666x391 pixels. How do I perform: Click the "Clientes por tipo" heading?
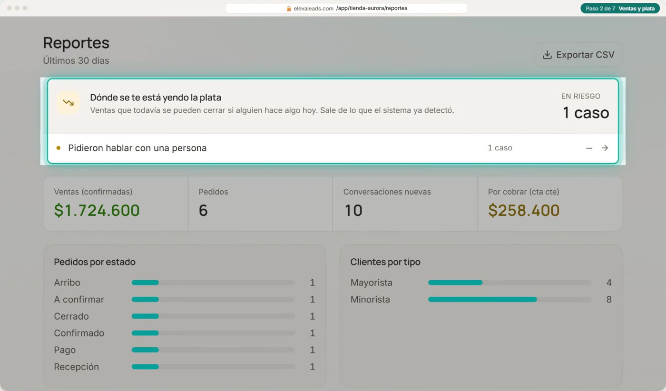click(385, 262)
